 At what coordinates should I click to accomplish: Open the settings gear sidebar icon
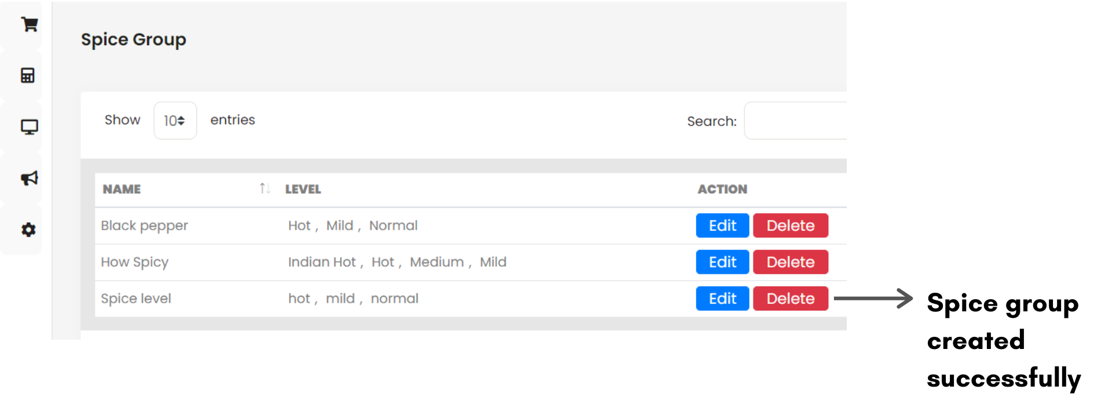coord(28,230)
